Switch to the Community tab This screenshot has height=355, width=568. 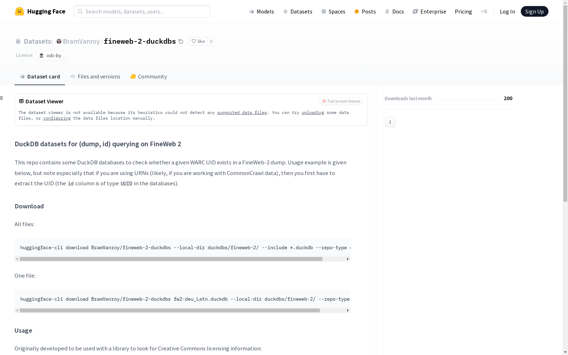tap(148, 76)
